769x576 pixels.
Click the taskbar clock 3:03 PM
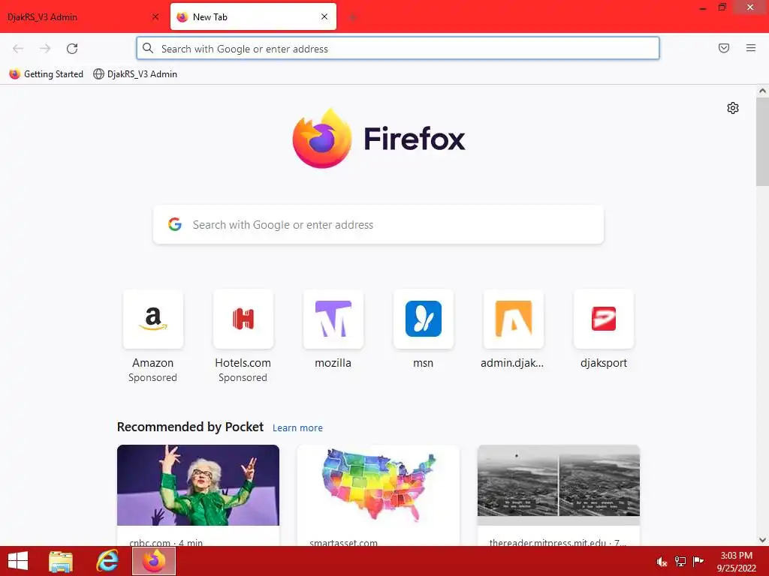[736, 561]
